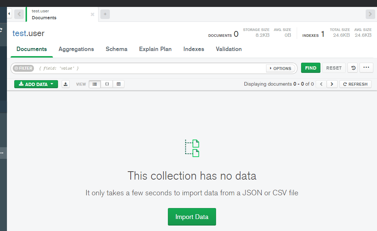377x231 pixels.
Task: Expand the query OPTIONS
Action: coord(280,68)
